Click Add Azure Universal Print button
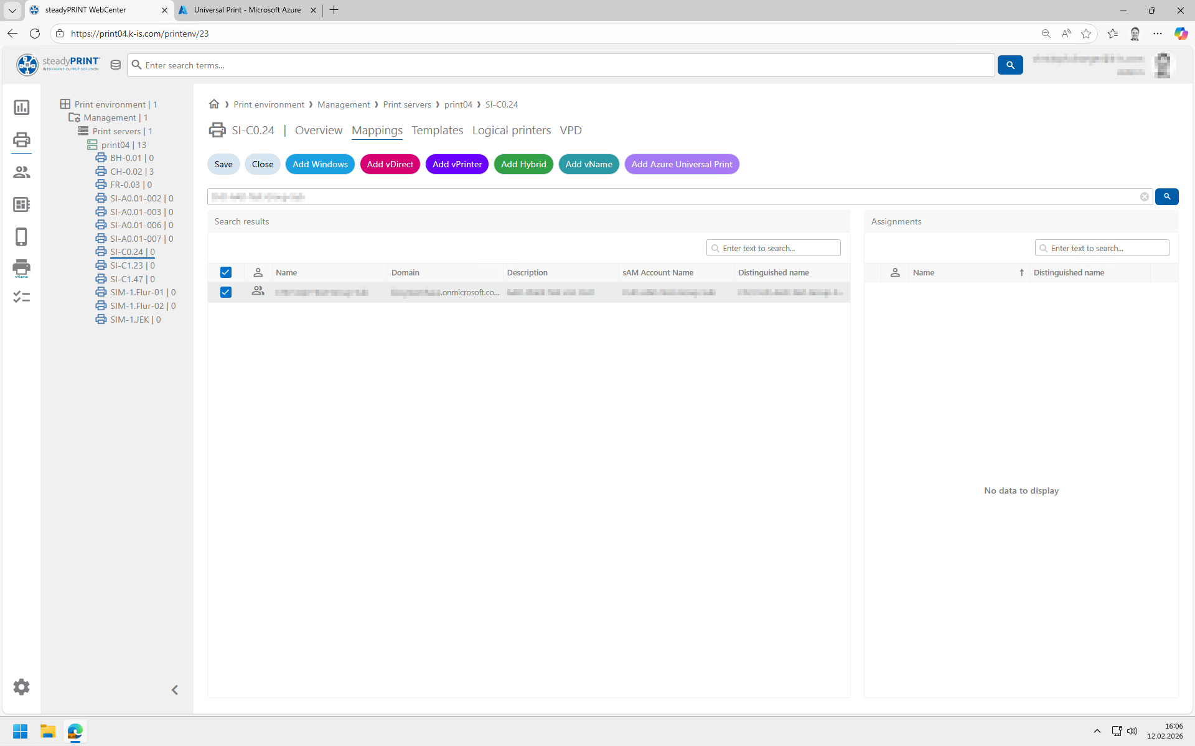1195x746 pixels. pos(682,164)
